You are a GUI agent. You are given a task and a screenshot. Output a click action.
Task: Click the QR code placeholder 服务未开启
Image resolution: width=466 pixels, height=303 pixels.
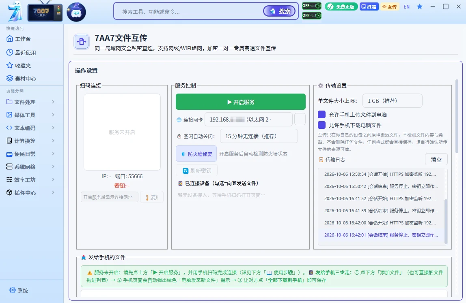coord(122,132)
